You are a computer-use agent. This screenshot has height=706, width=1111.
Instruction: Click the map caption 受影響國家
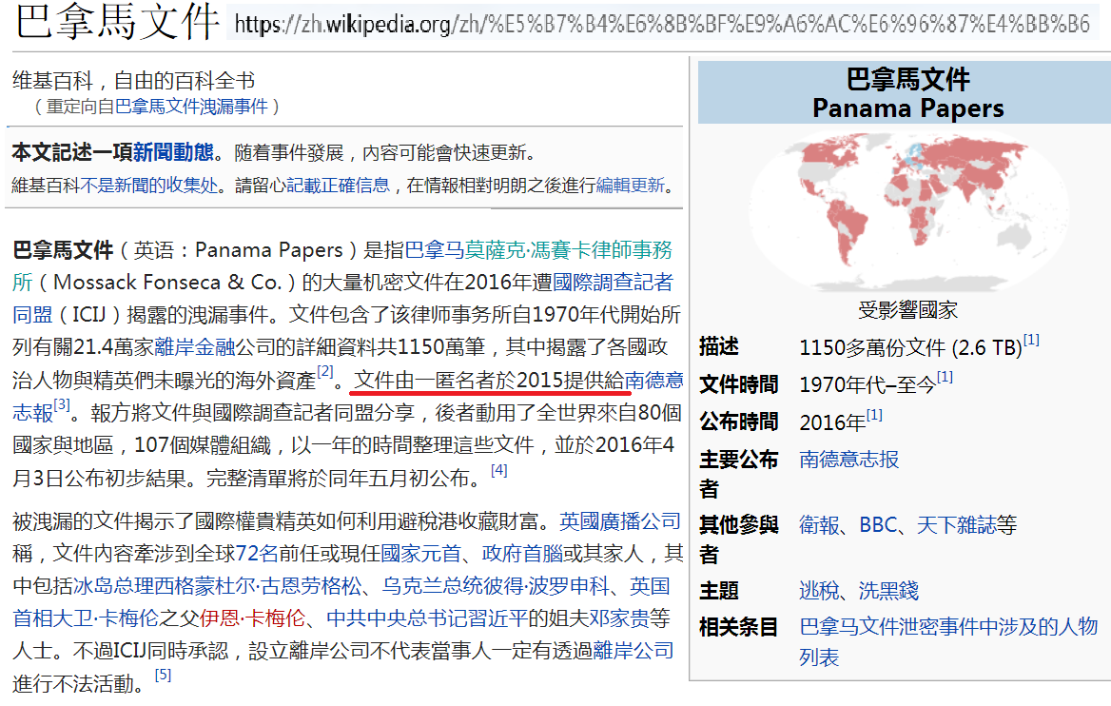pos(907,310)
